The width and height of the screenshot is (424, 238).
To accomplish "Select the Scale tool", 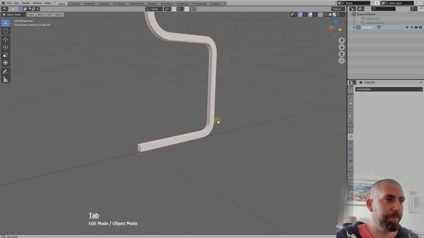I will pyautogui.click(x=5, y=55).
